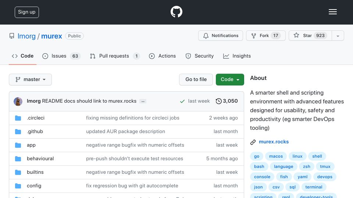Image resolution: width=353 pixels, height=198 pixels.
Task: Click the 'devops' topic tag
Action: coord(325,177)
